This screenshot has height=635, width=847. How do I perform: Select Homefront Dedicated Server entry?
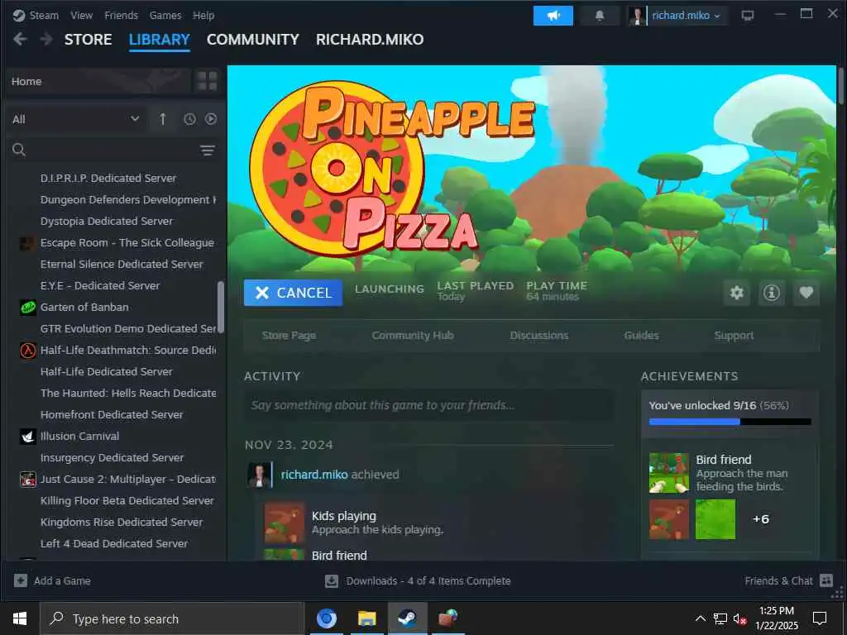(112, 415)
